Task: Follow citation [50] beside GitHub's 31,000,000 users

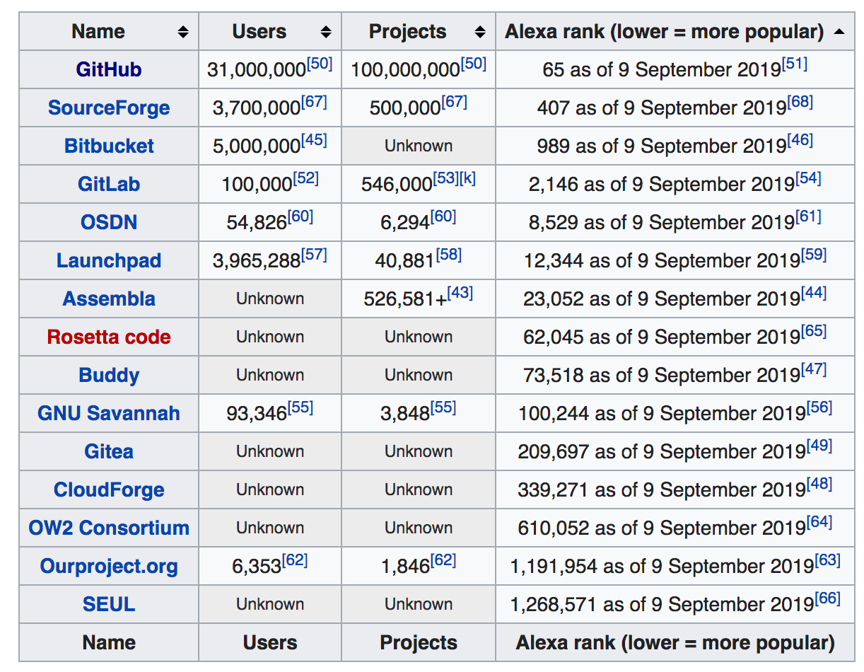Action: (x=320, y=64)
